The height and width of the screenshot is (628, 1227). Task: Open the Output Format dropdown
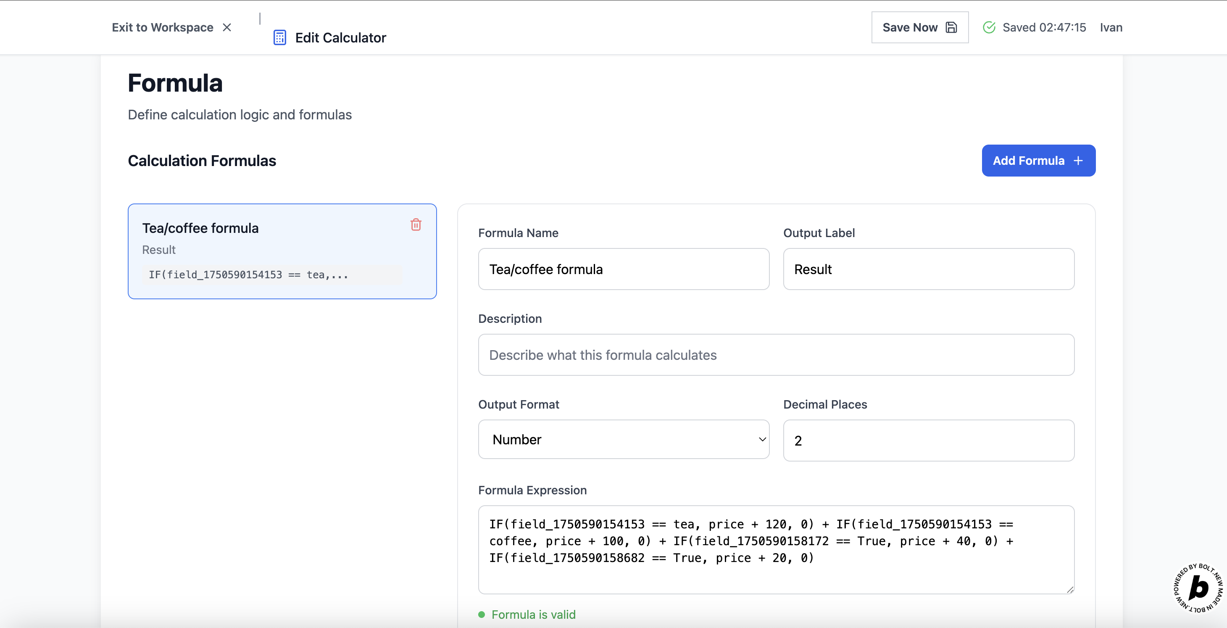(x=623, y=439)
